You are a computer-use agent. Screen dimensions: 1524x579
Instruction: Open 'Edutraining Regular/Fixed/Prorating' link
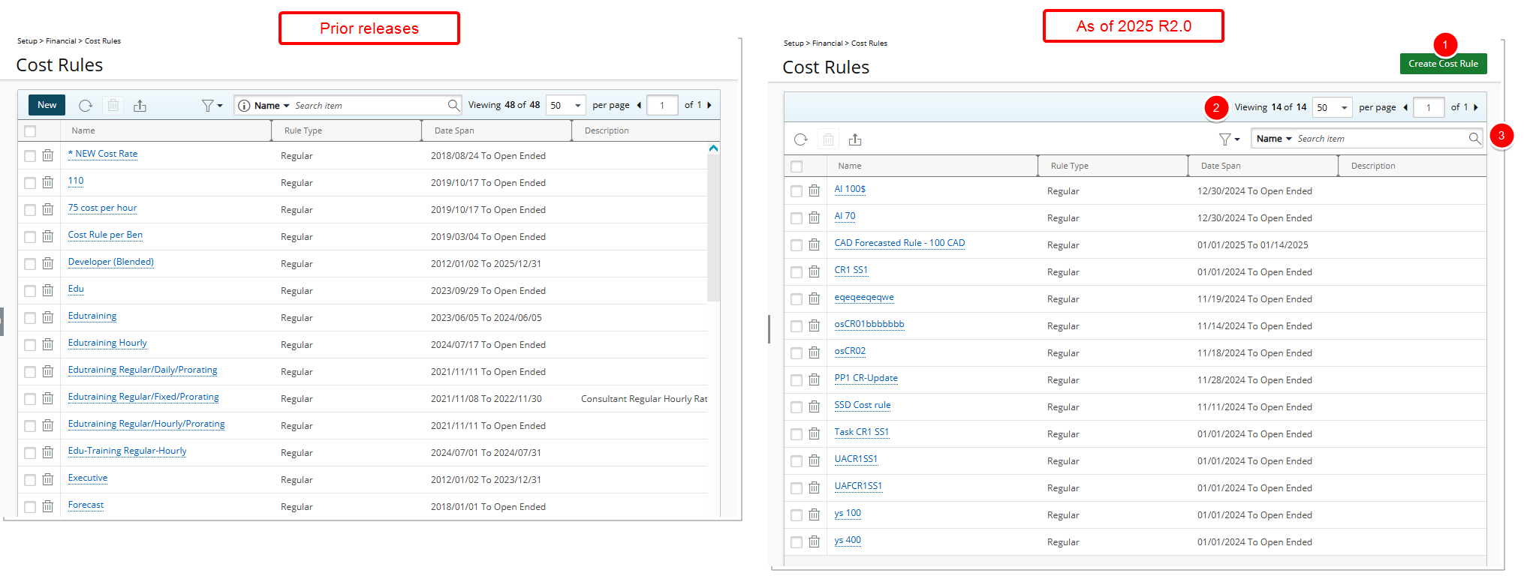[x=143, y=397]
